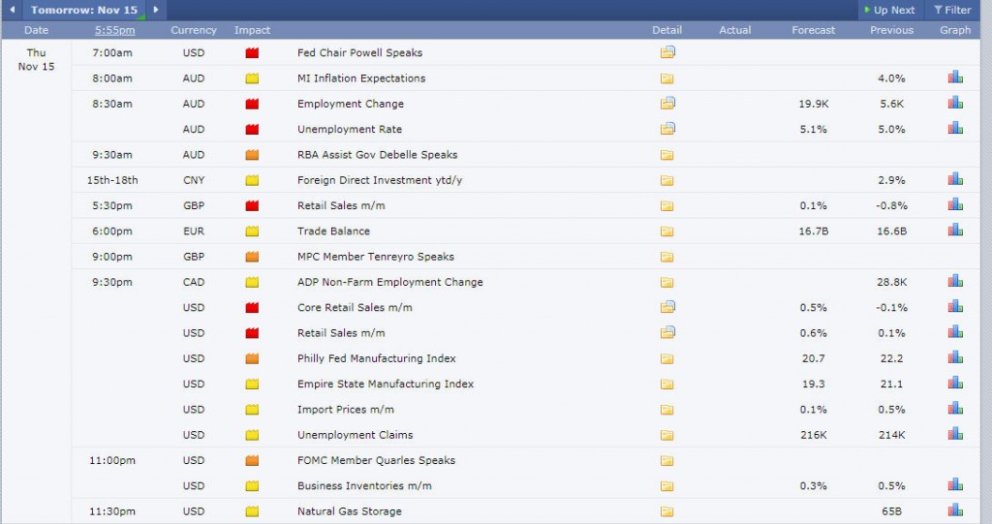Click the 5:55pm time link
Screen dimensions: 992x524
[114, 30]
